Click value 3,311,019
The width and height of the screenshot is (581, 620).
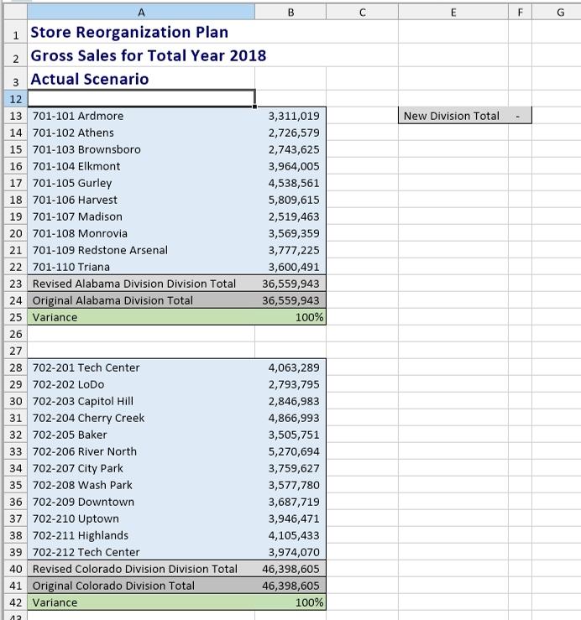pyautogui.click(x=290, y=116)
